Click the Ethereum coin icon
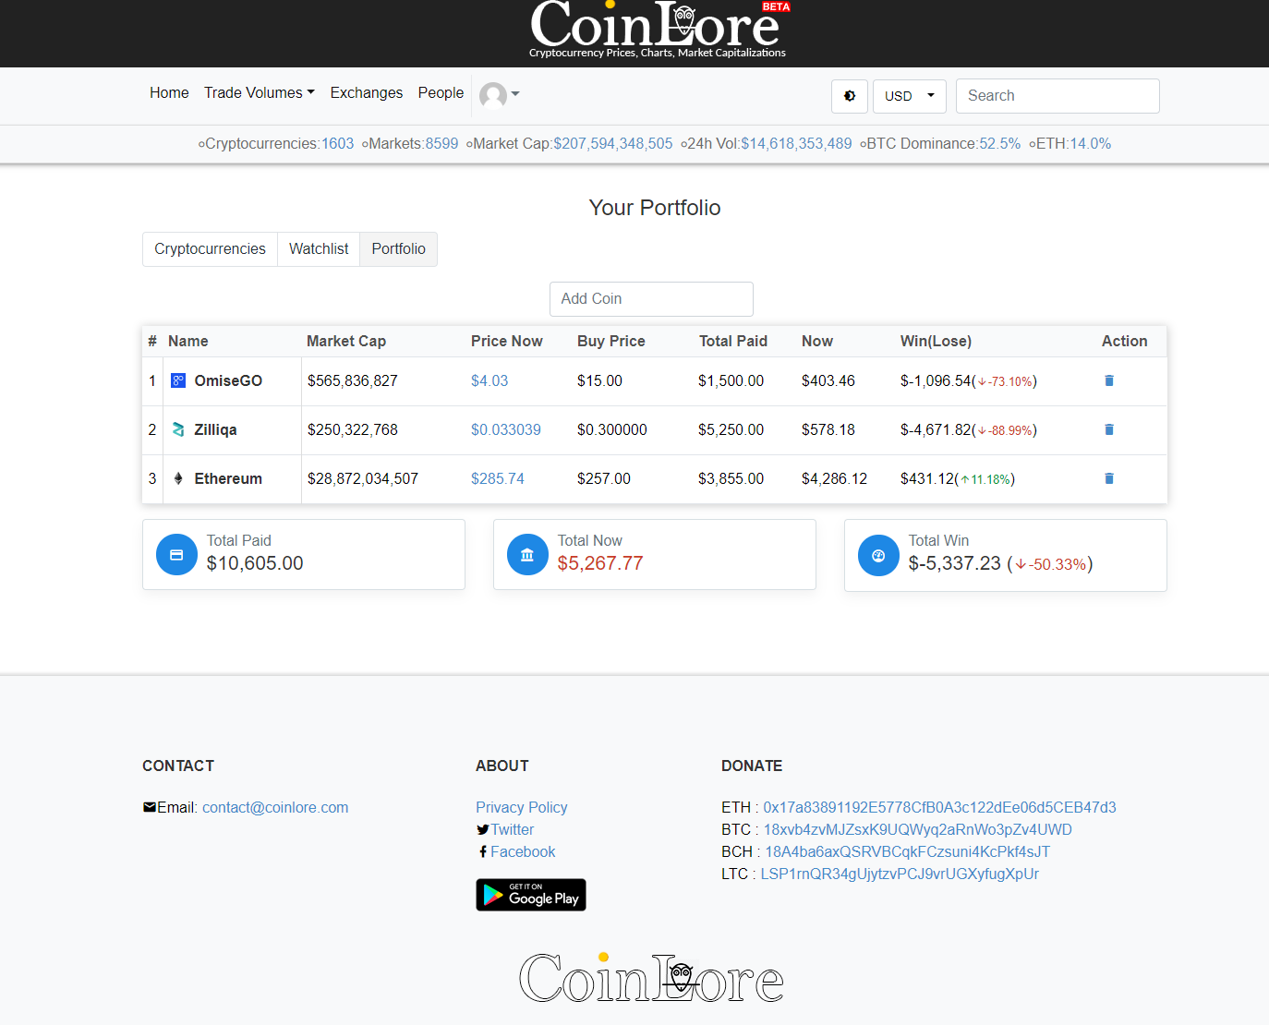The height and width of the screenshot is (1025, 1269). (x=178, y=478)
